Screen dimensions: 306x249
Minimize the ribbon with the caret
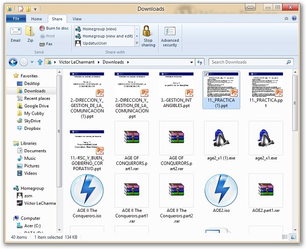(x=286, y=18)
